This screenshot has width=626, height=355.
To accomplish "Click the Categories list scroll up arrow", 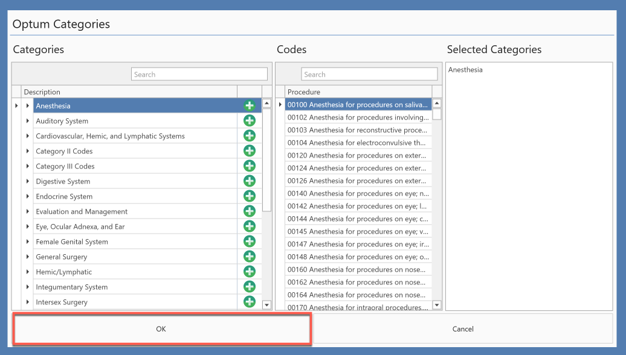I will click(266, 103).
